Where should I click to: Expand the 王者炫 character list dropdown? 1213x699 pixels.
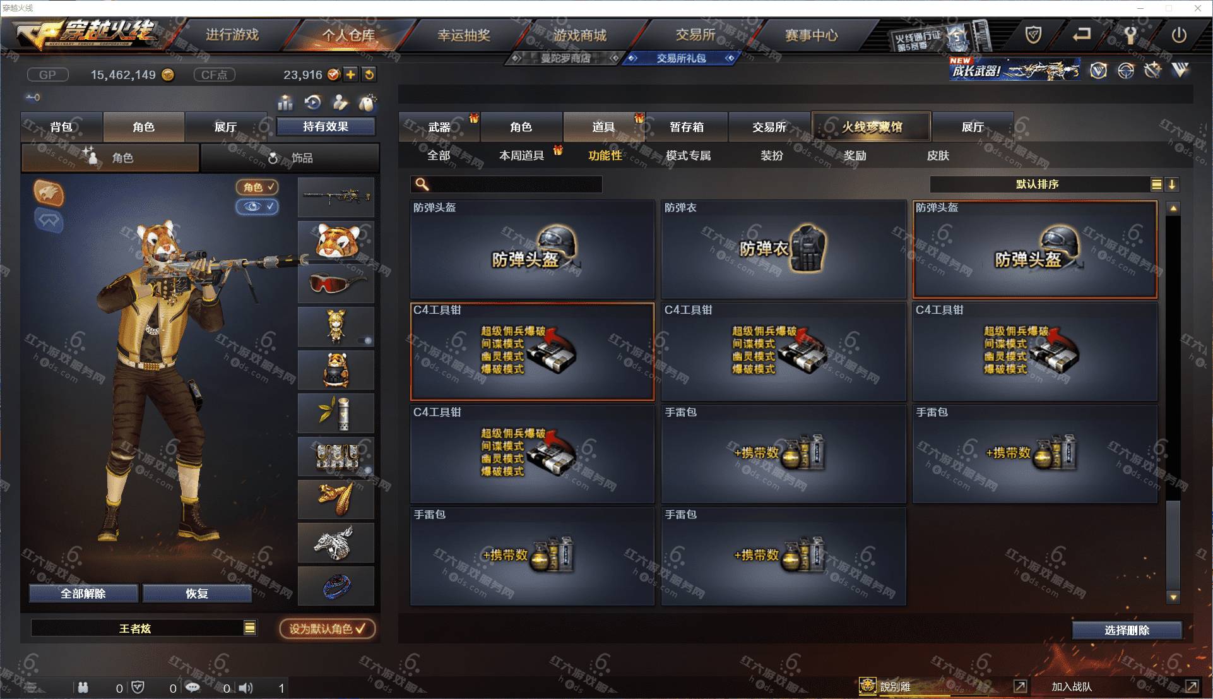250,628
